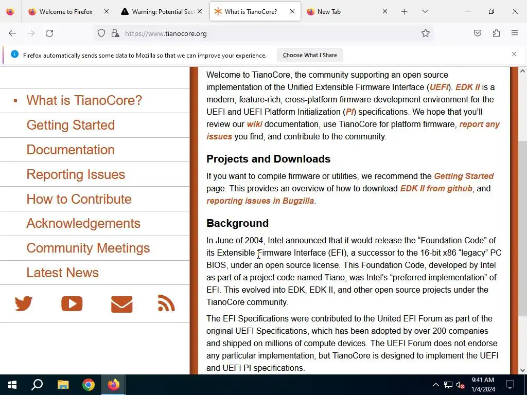The height and width of the screenshot is (395, 527).
Task: Open Latest News sidebar menu item
Action: pyautogui.click(x=62, y=273)
